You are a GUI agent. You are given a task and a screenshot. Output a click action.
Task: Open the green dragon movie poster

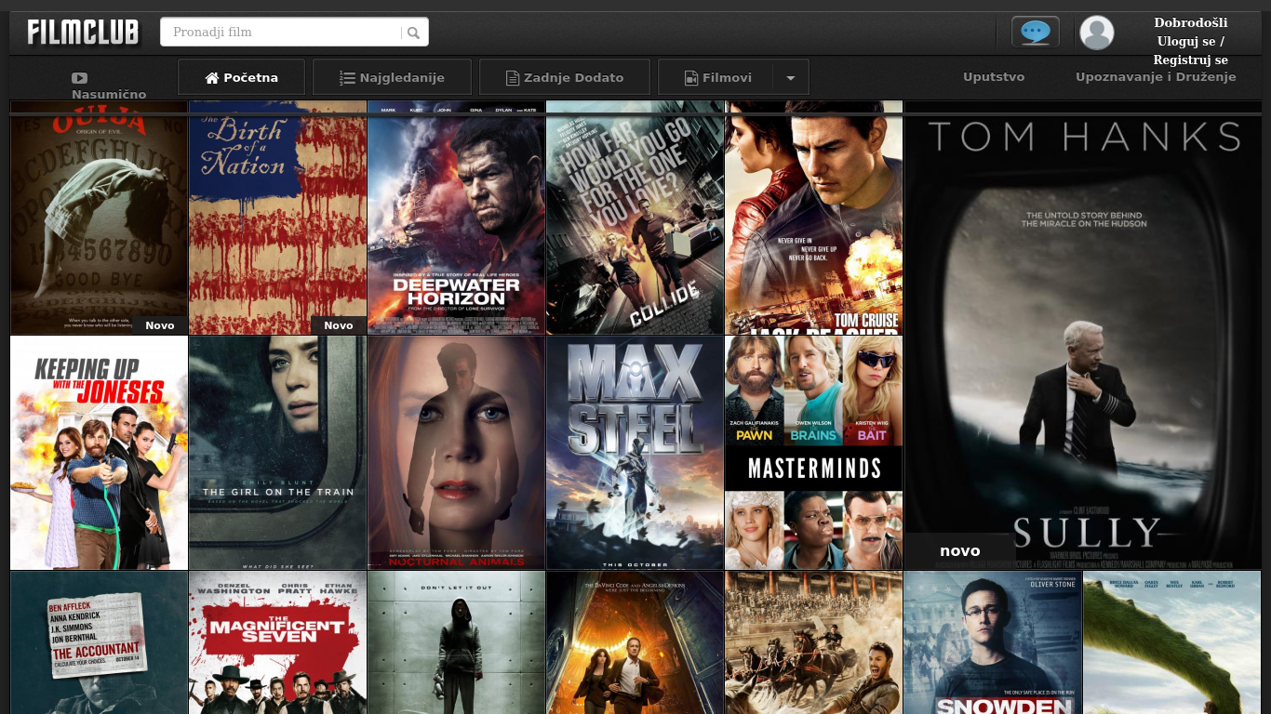coord(1171,642)
